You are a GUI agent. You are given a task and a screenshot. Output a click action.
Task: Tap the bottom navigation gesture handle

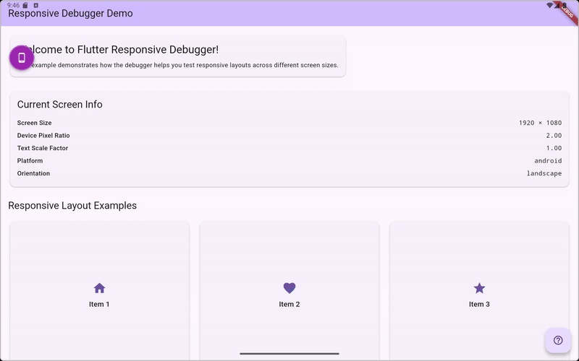click(x=289, y=354)
